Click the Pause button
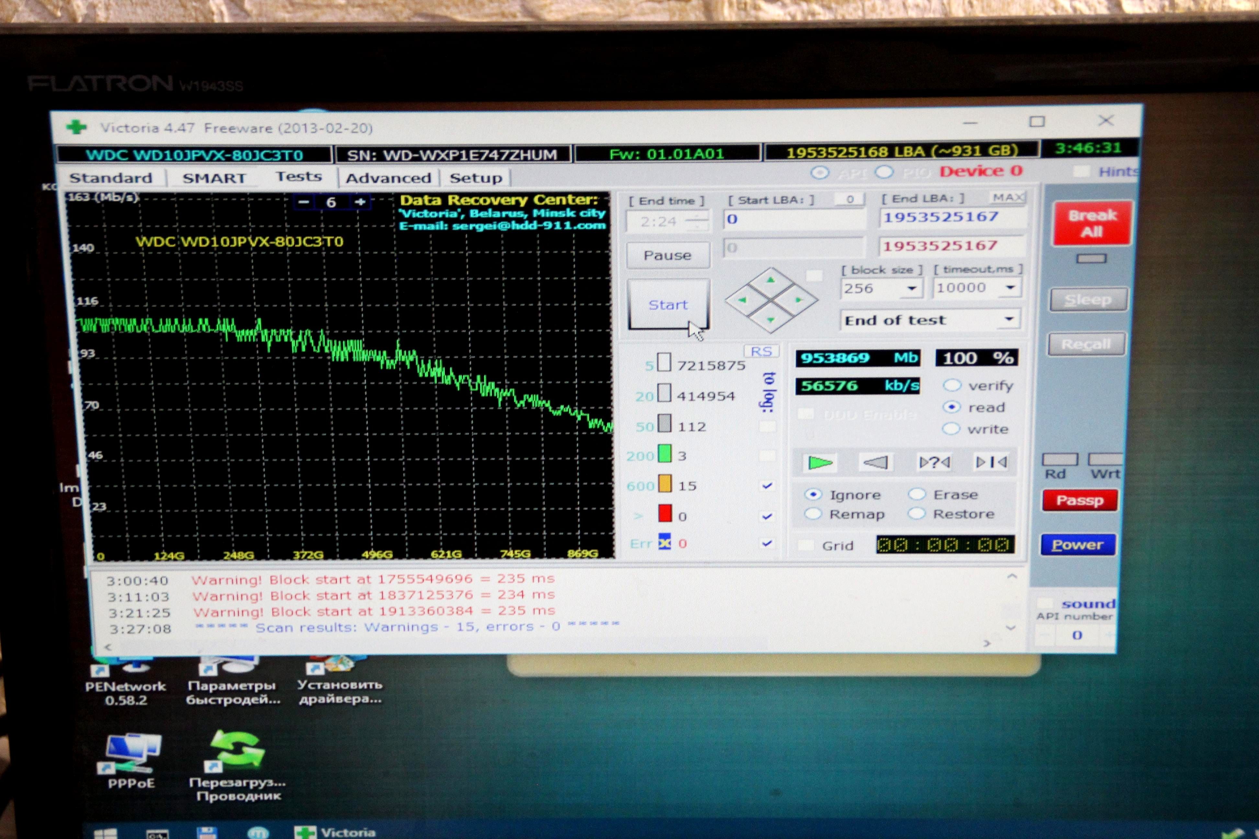Image resolution: width=1259 pixels, height=839 pixels. (667, 255)
